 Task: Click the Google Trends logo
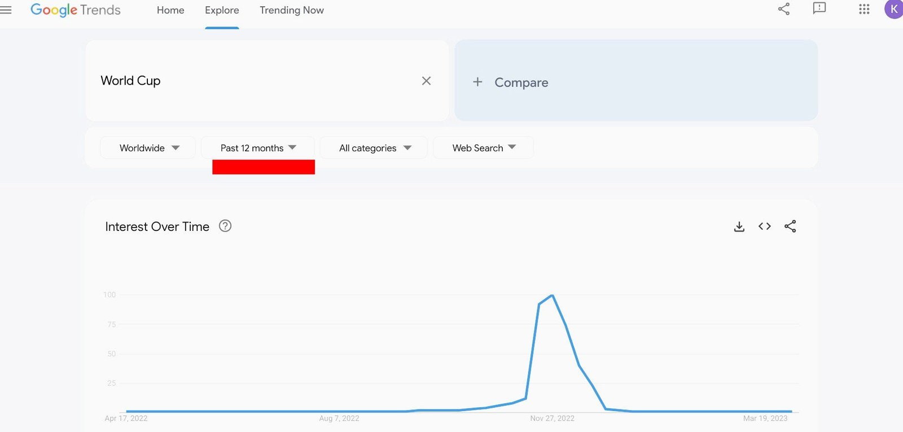[76, 10]
